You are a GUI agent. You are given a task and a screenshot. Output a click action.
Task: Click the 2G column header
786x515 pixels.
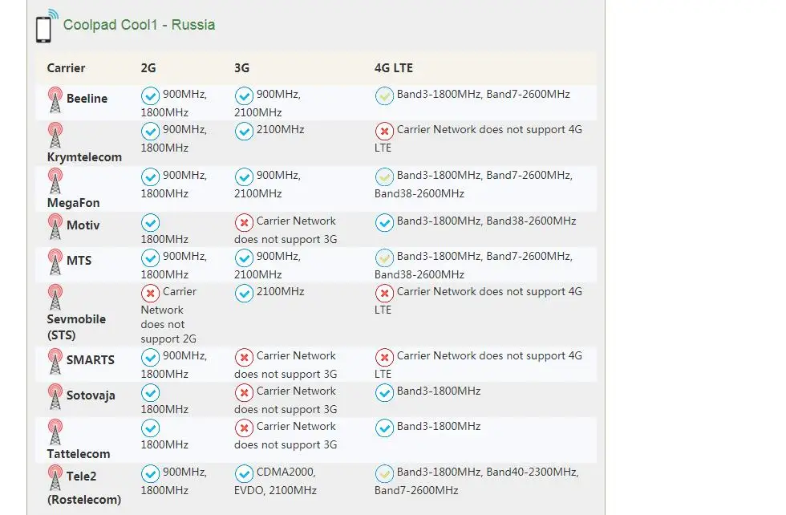pos(148,68)
